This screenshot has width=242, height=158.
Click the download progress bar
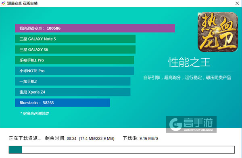pos(122,150)
